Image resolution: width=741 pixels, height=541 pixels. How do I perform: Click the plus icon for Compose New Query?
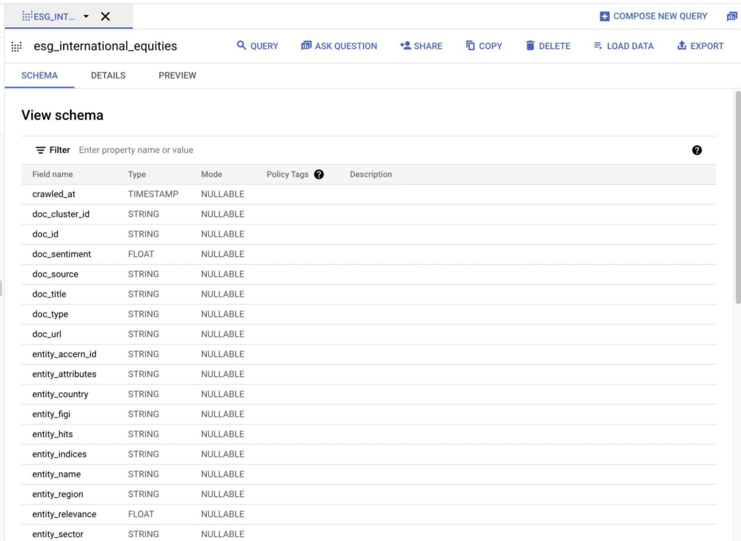click(604, 16)
